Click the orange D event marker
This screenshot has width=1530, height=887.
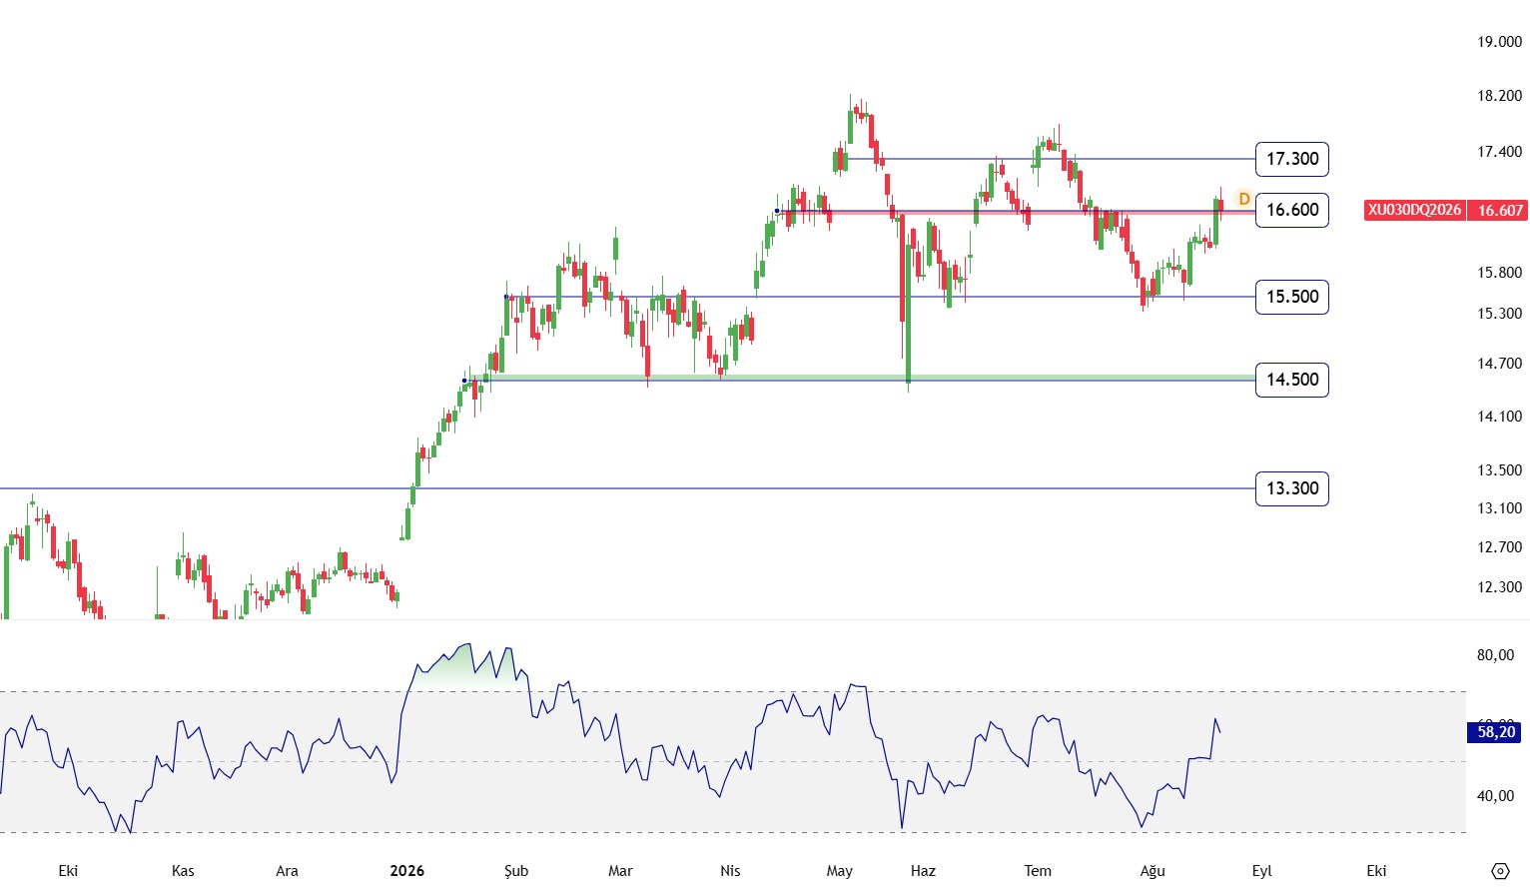point(1244,199)
